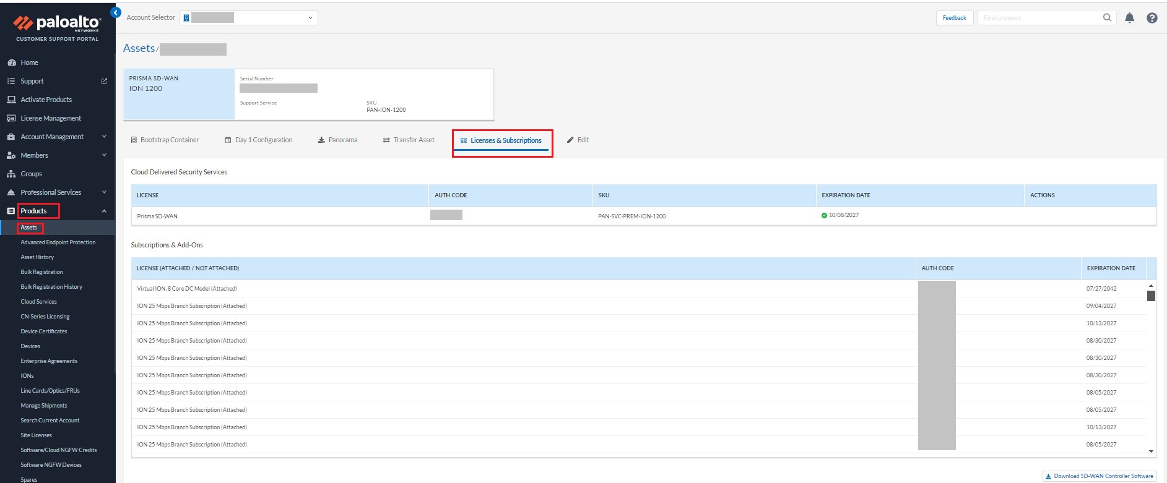Click the Feedback button
Screen dimensions: 1167x483
(x=954, y=18)
